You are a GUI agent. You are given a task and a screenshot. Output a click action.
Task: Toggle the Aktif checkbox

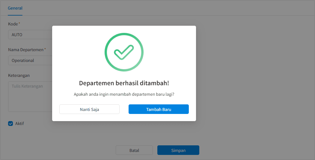(10, 124)
